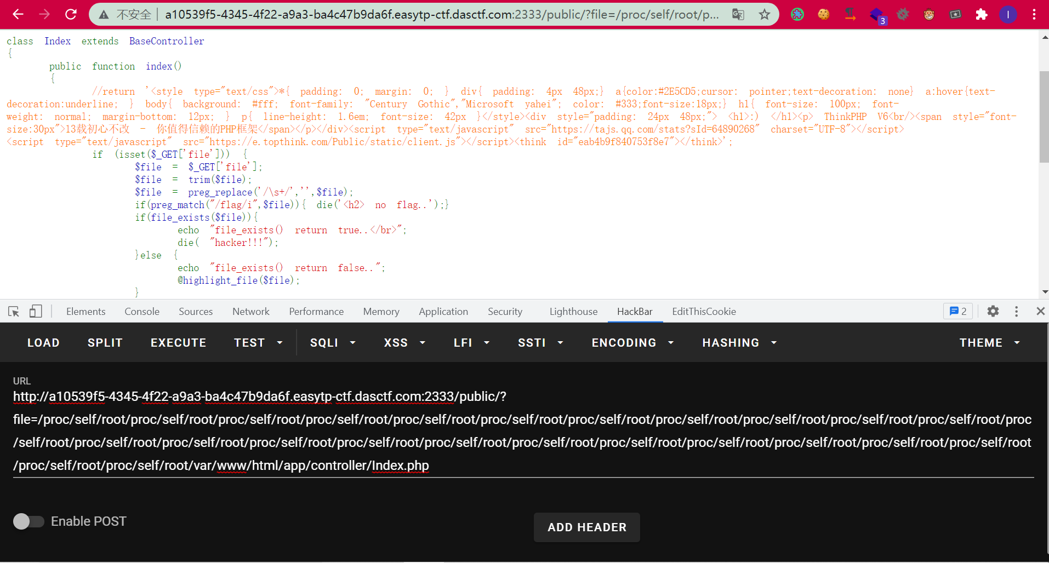The width and height of the screenshot is (1049, 563).
Task: Switch to the Lighthouse tab
Action: pos(573,311)
